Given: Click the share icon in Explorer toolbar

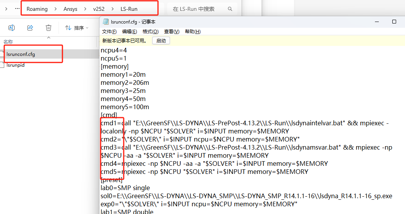Looking at the screenshot, I should (30, 28).
